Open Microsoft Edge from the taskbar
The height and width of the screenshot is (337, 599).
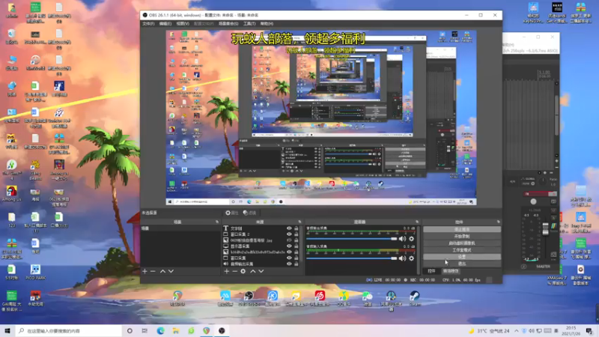[160, 331]
